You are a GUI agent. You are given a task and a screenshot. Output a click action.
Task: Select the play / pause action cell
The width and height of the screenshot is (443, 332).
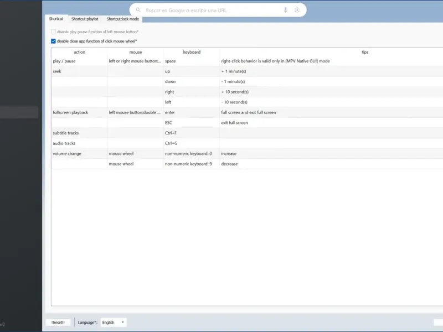tap(79, 61)
